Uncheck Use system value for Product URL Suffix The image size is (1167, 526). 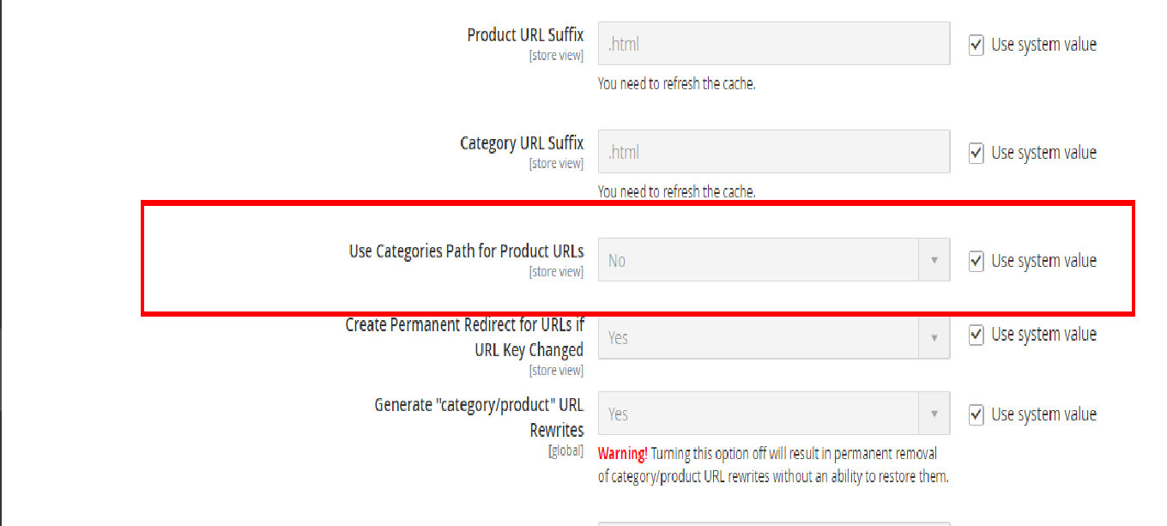[x=977, y=45]
